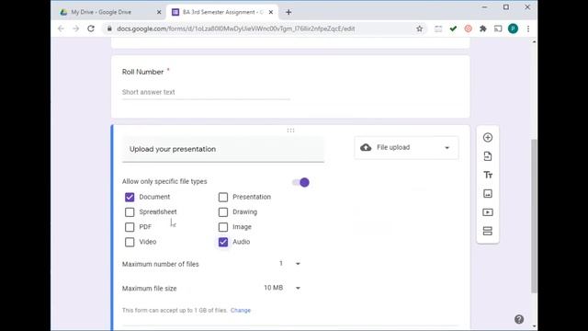Click the red circular extension icon
Screen dimensions: 588x331
coord(468,29)
